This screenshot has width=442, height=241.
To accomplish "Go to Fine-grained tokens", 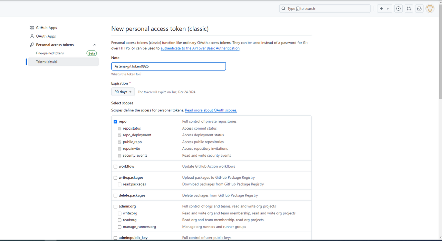I will coord(50,53).
